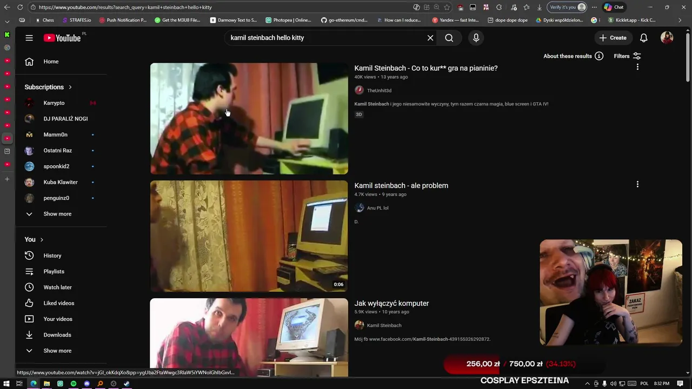Image resolution: width=692 pixels, height=389 pixels.
Task: Play the 'ale problem' video thumbnail
Action: [249, 236]
